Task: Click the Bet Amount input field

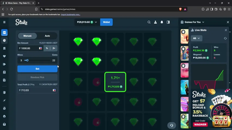Action: point(30,48)
